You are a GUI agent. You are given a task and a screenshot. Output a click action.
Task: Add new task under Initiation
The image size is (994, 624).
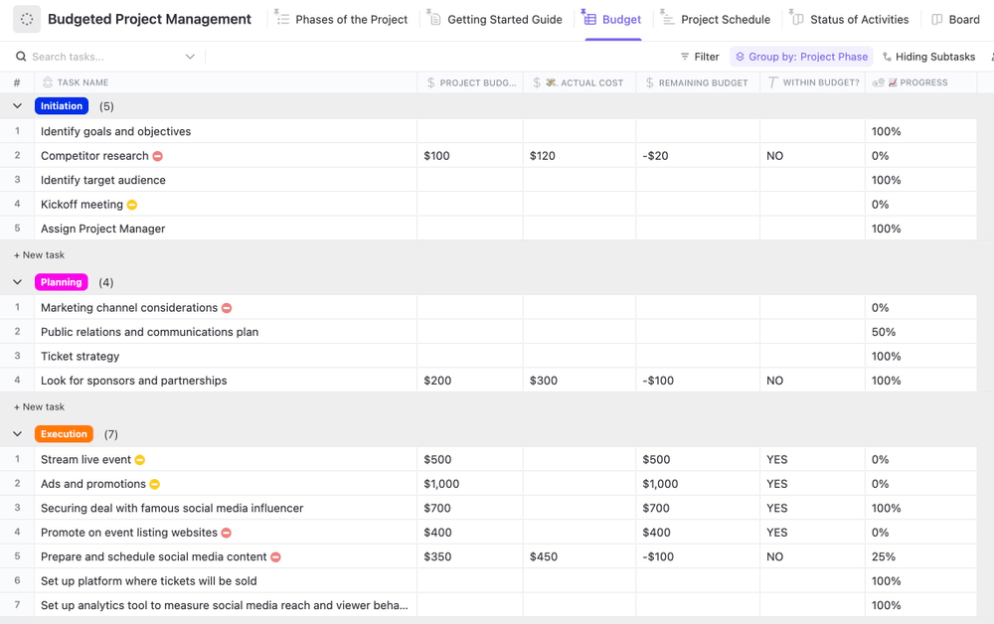(x=40, y=255)
